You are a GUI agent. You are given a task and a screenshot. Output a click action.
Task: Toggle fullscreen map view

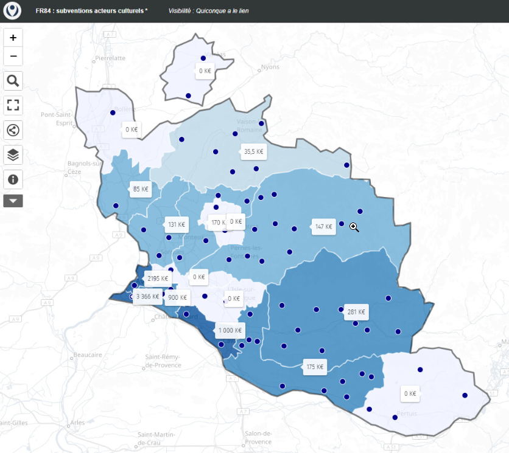click(13, 105)
